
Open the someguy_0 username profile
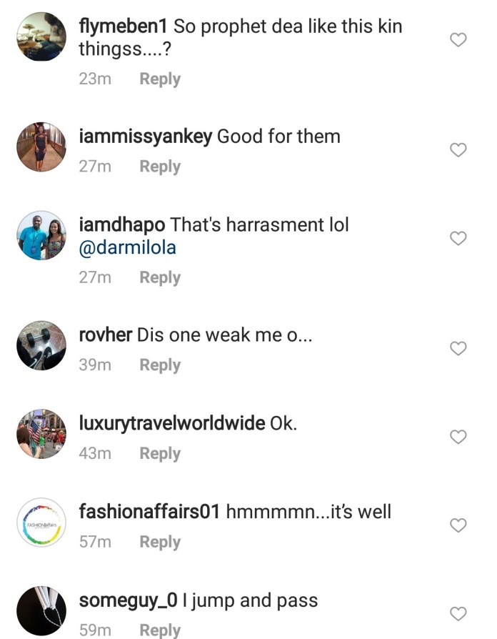[129, 600]
